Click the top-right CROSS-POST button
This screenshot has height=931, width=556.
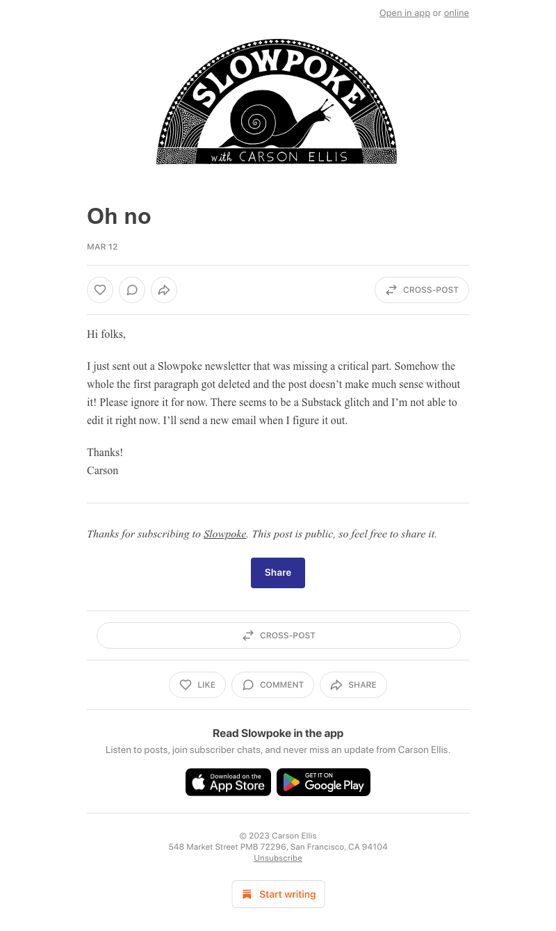coord(422,290)
